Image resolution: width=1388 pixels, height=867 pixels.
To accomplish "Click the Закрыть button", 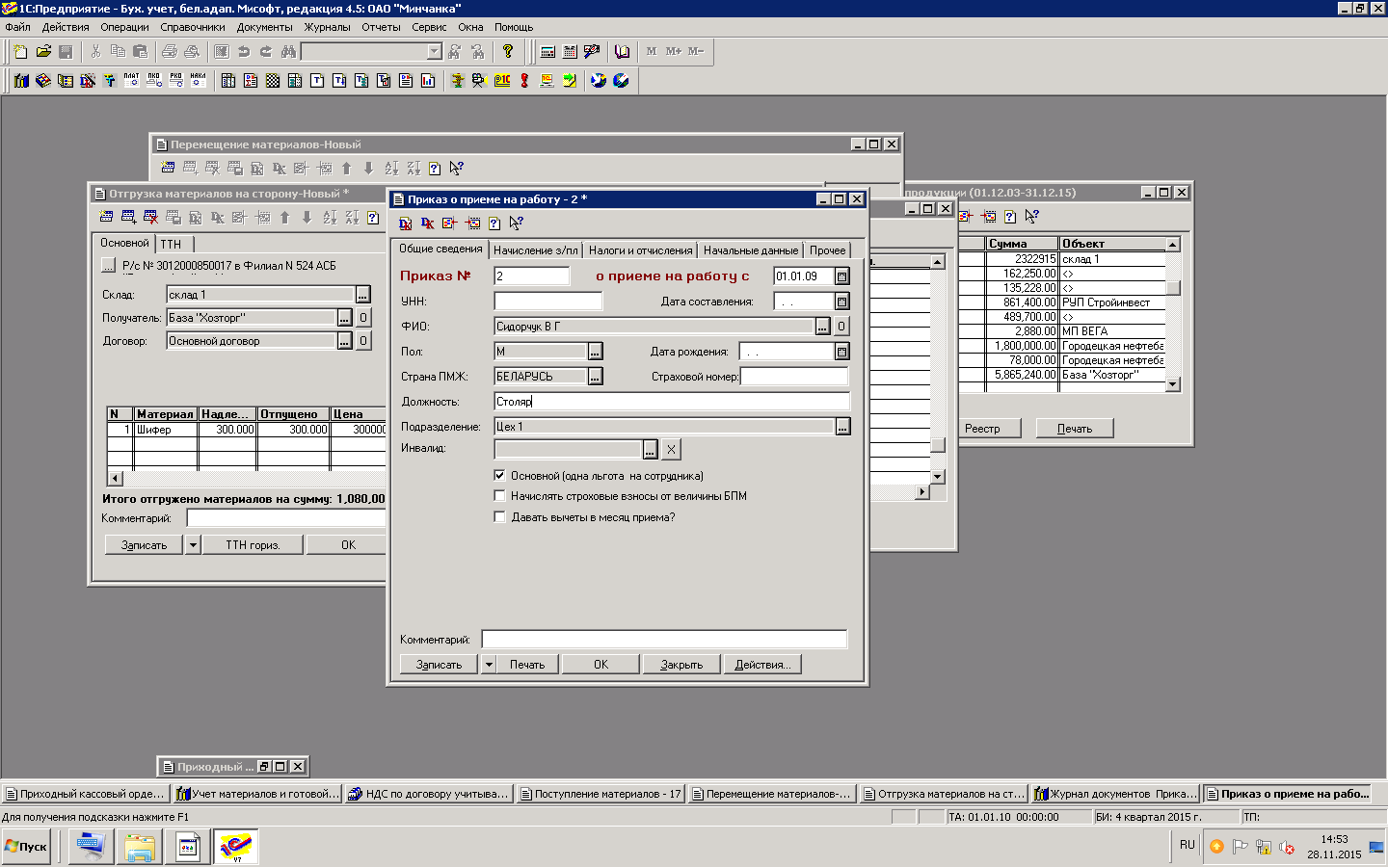I will pos(681,665).
